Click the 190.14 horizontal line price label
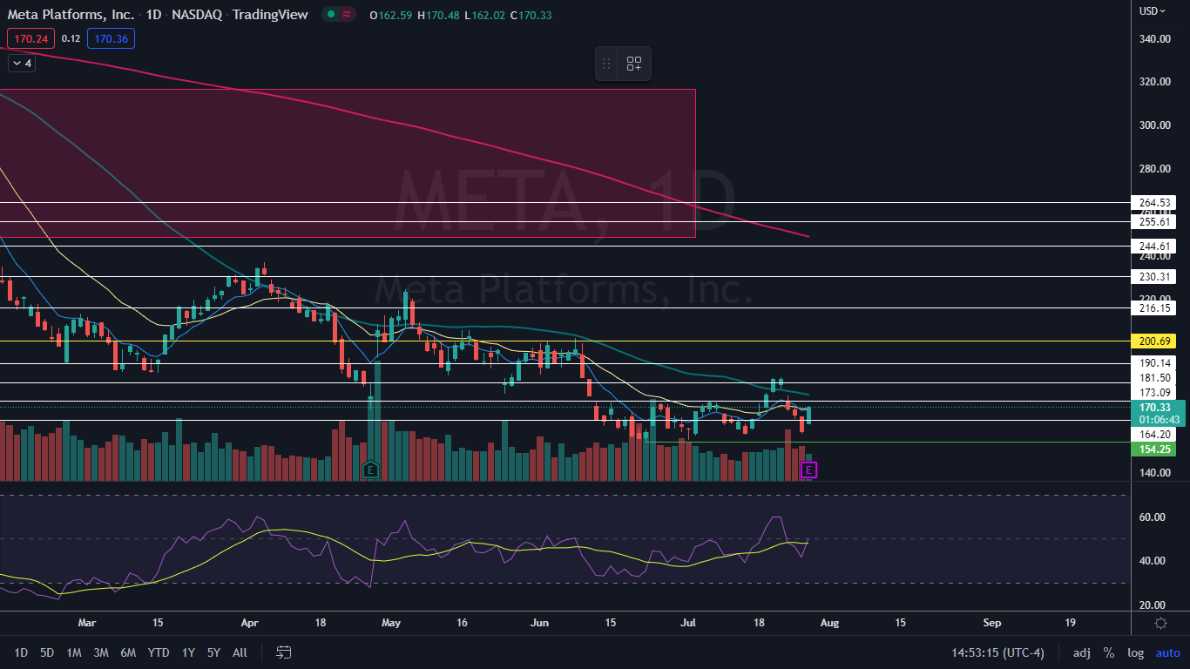 tap(1153, 363)
